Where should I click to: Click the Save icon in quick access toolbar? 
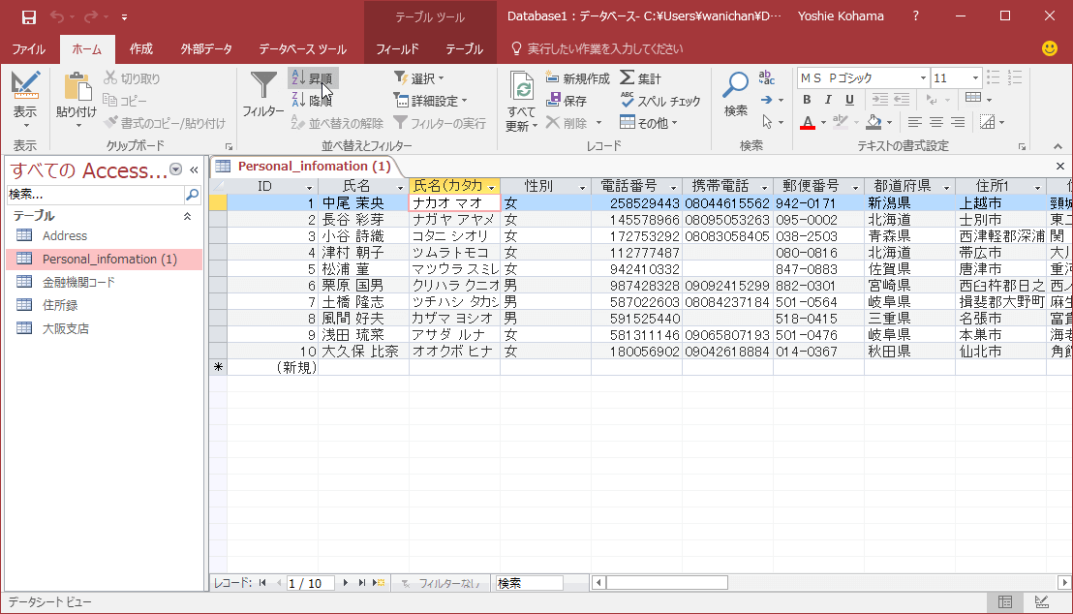[x=29, y=17]
